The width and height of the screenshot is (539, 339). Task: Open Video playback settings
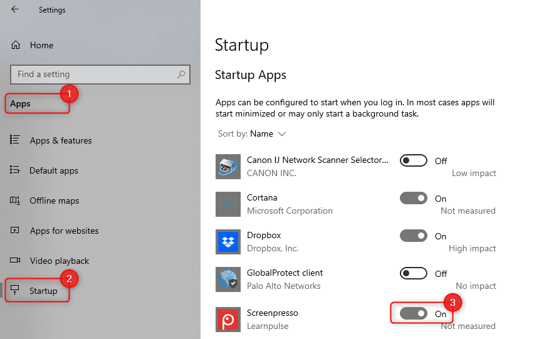click(x=59, y=261)
